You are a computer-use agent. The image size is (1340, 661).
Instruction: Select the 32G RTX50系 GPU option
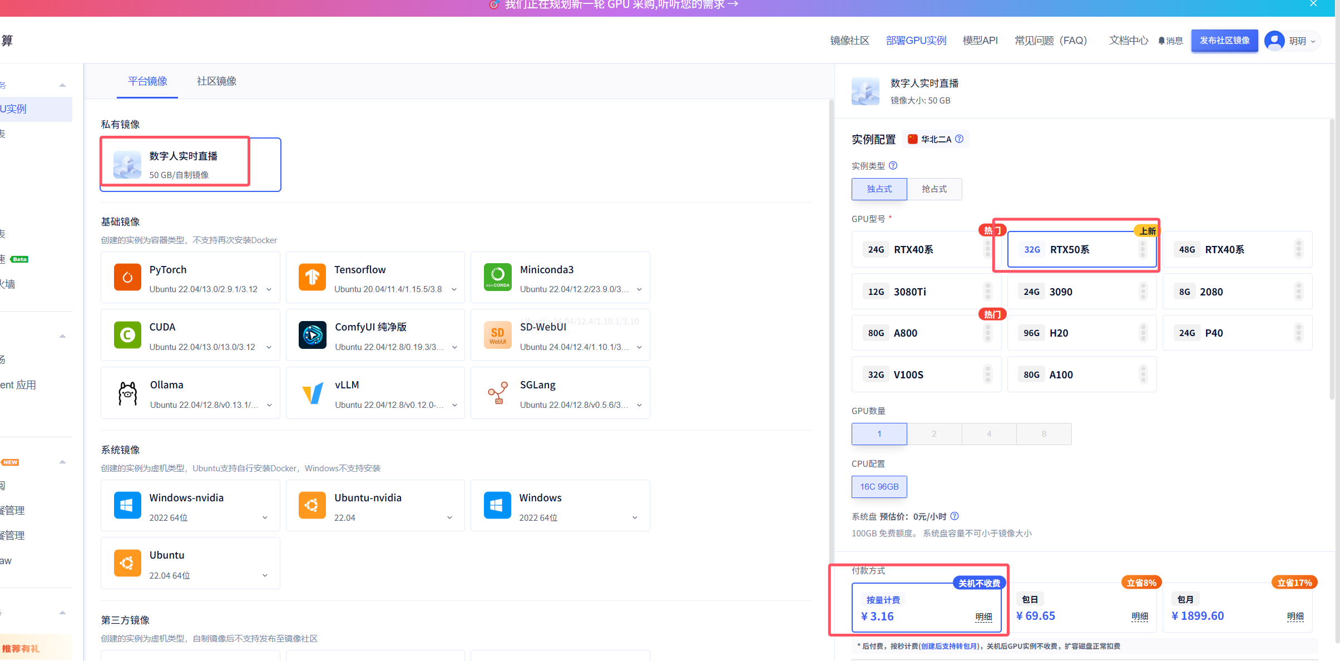point(1082,249)
